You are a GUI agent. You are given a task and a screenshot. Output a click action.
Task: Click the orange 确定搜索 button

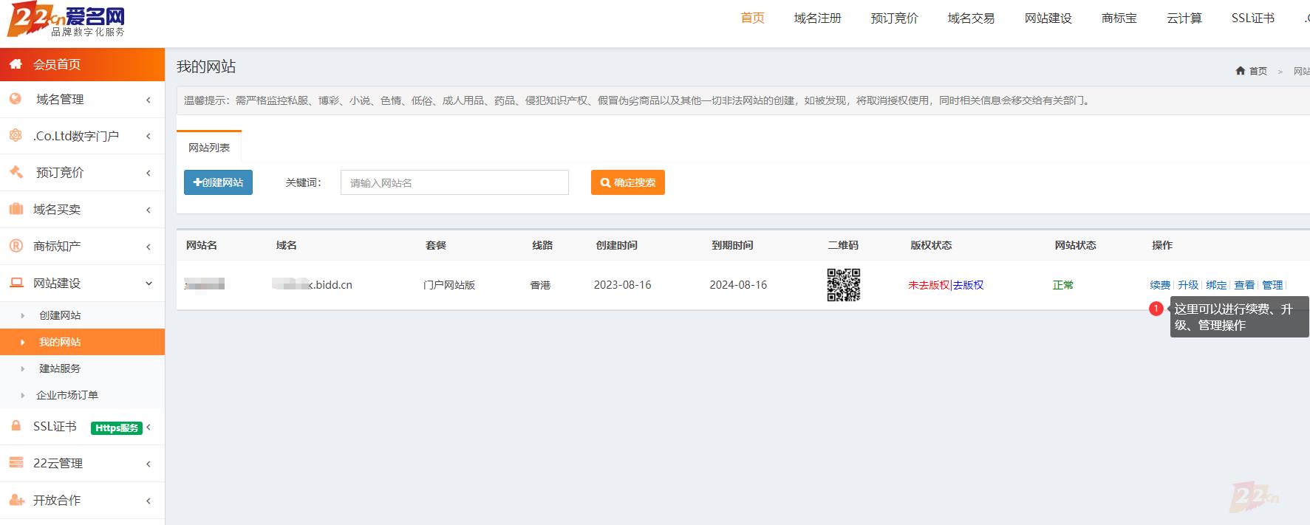[627, 182]
